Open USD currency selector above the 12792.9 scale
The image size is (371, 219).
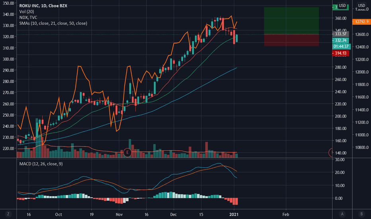click(x=361, y=6)
